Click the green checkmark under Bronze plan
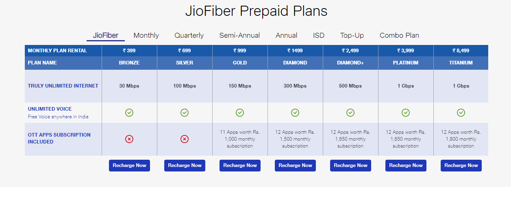The image size is (511, 197). tap(129, 113)
